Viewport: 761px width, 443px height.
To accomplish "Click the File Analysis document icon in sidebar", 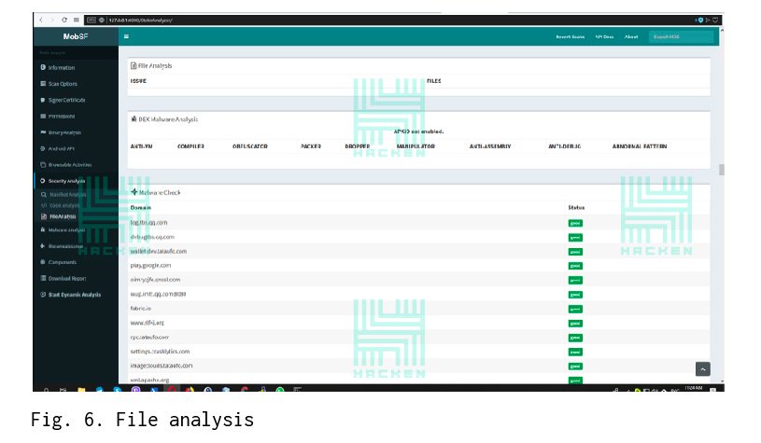I will [44, 216].
